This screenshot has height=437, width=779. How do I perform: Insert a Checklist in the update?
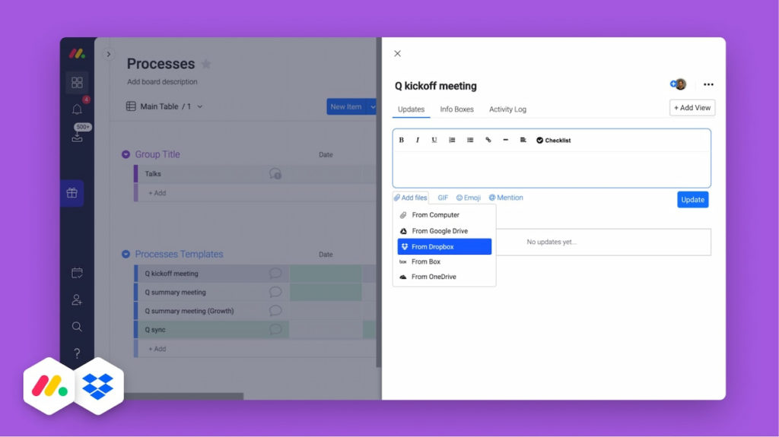(x=554, y=141)
